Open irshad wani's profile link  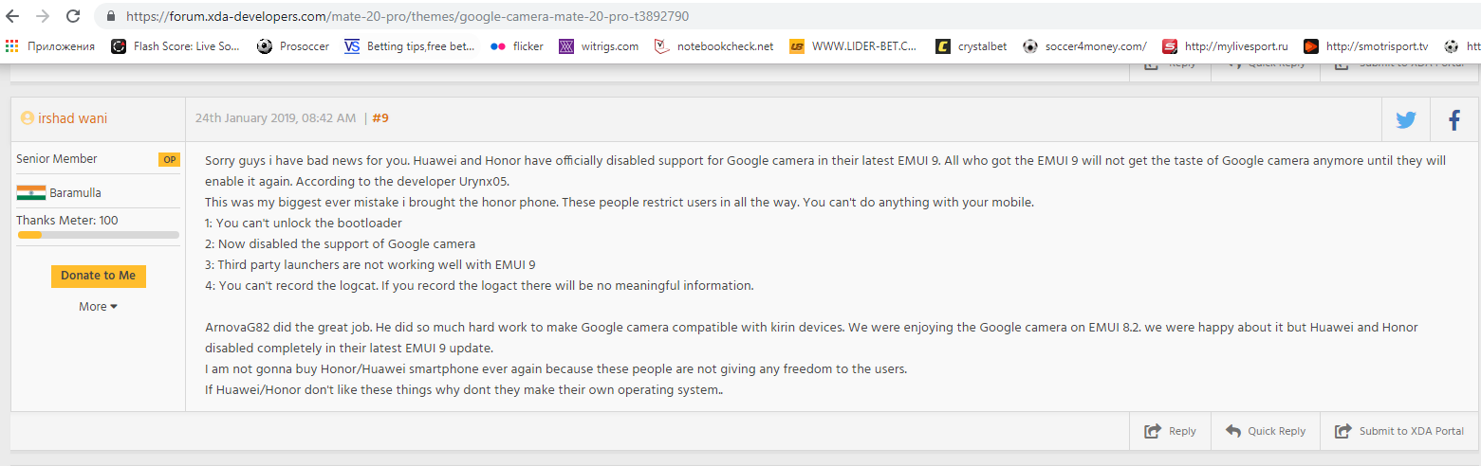pyautogui.click(x=72, y=118)
